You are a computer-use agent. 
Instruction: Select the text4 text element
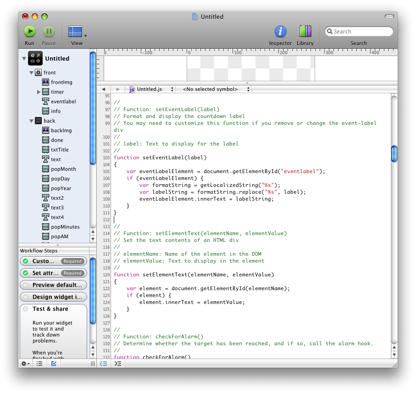click(53, 217)
